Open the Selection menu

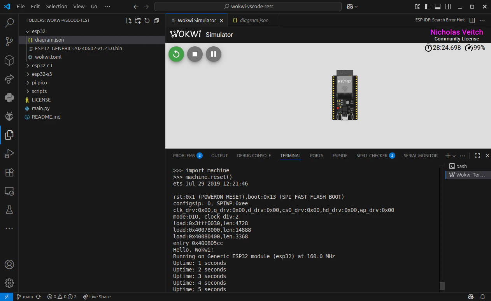(x=56, y=6)
